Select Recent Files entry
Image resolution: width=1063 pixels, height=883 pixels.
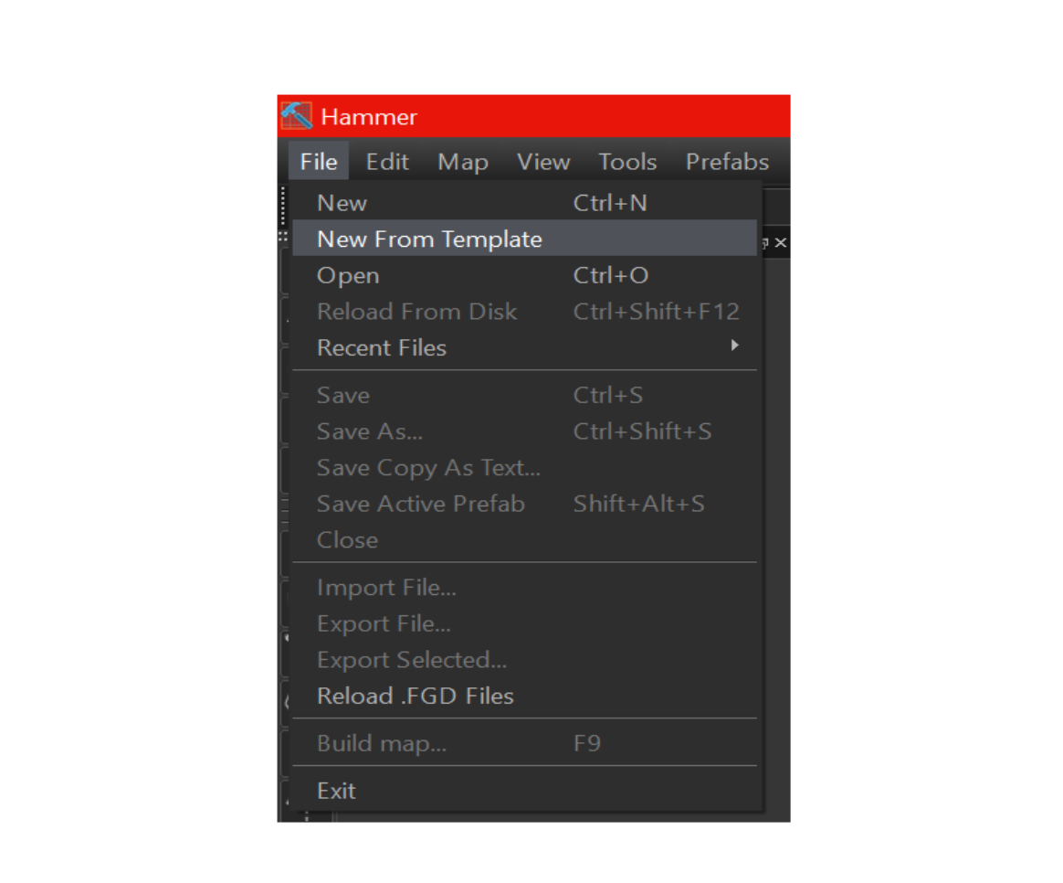point(525,347)
